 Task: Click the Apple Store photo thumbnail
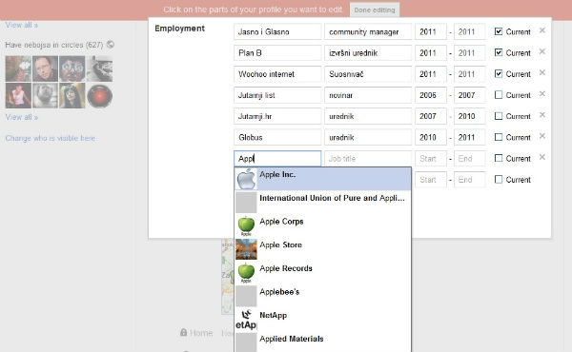coord(246,249)
